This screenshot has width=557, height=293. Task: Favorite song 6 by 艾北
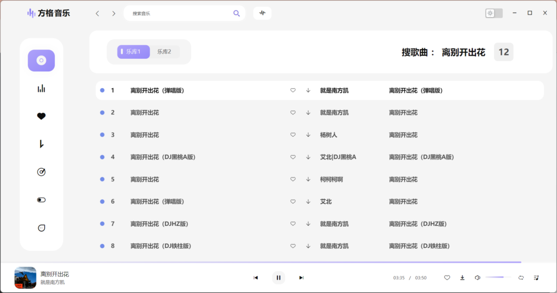tap(293, 202)
